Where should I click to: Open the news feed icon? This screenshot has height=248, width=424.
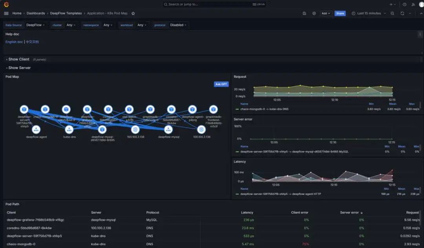(413, 4)
